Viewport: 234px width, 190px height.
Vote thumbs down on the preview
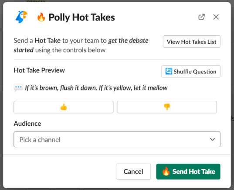click(x=167, y=107)
